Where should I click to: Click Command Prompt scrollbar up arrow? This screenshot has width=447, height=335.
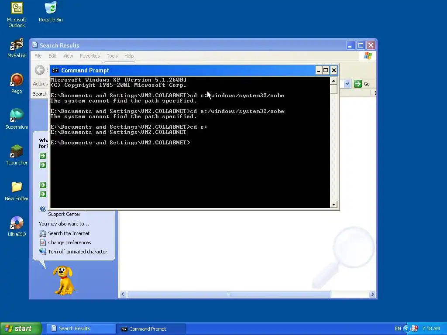click(x=334, y=81)
